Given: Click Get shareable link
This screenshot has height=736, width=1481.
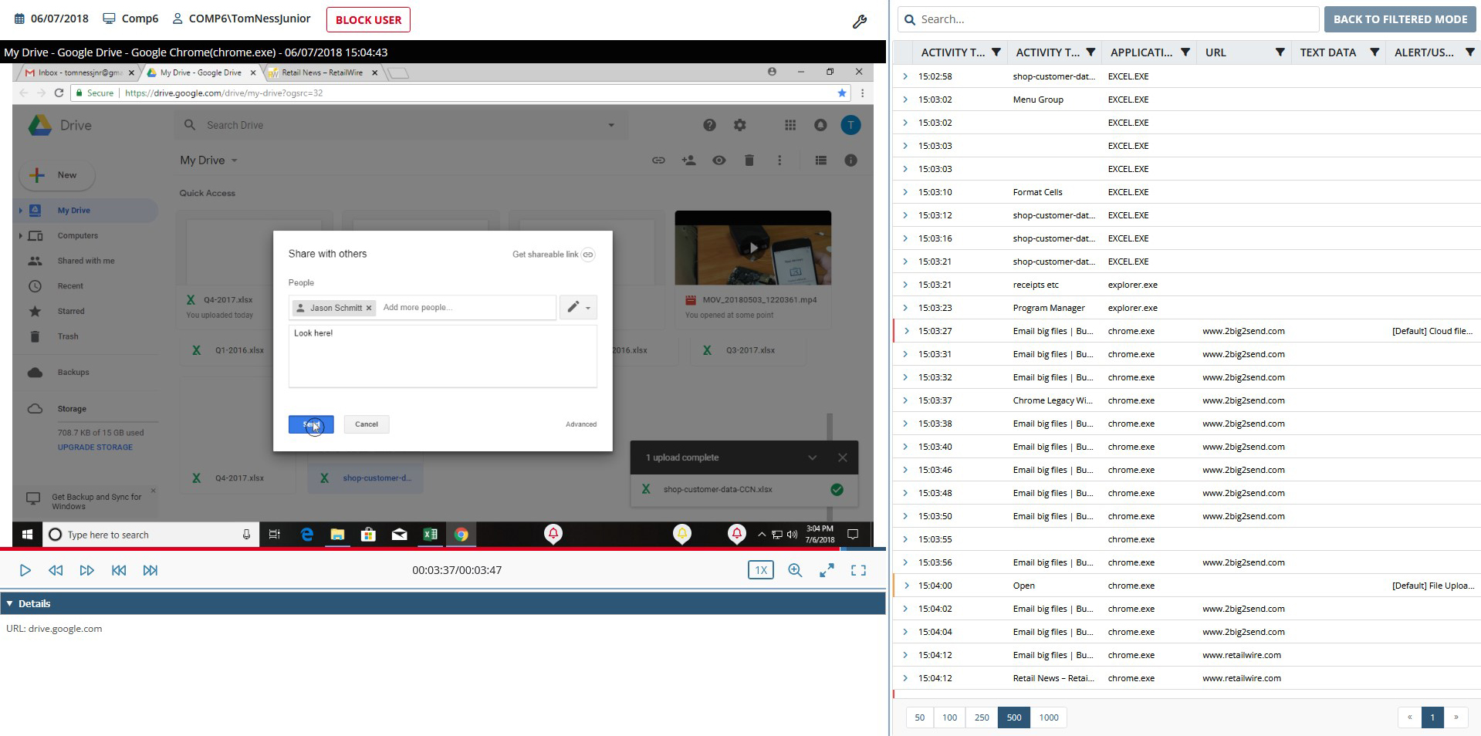Looking at the screenshot, I should [x=553, y=255].
